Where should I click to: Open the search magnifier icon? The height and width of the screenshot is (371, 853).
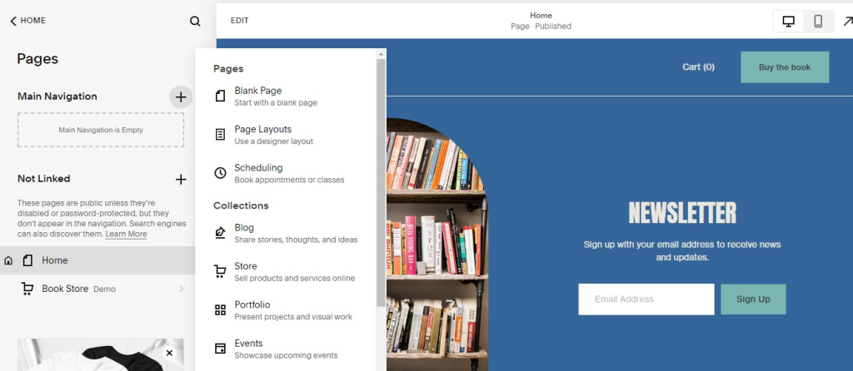pyautogui.click(x=195, y=21)
